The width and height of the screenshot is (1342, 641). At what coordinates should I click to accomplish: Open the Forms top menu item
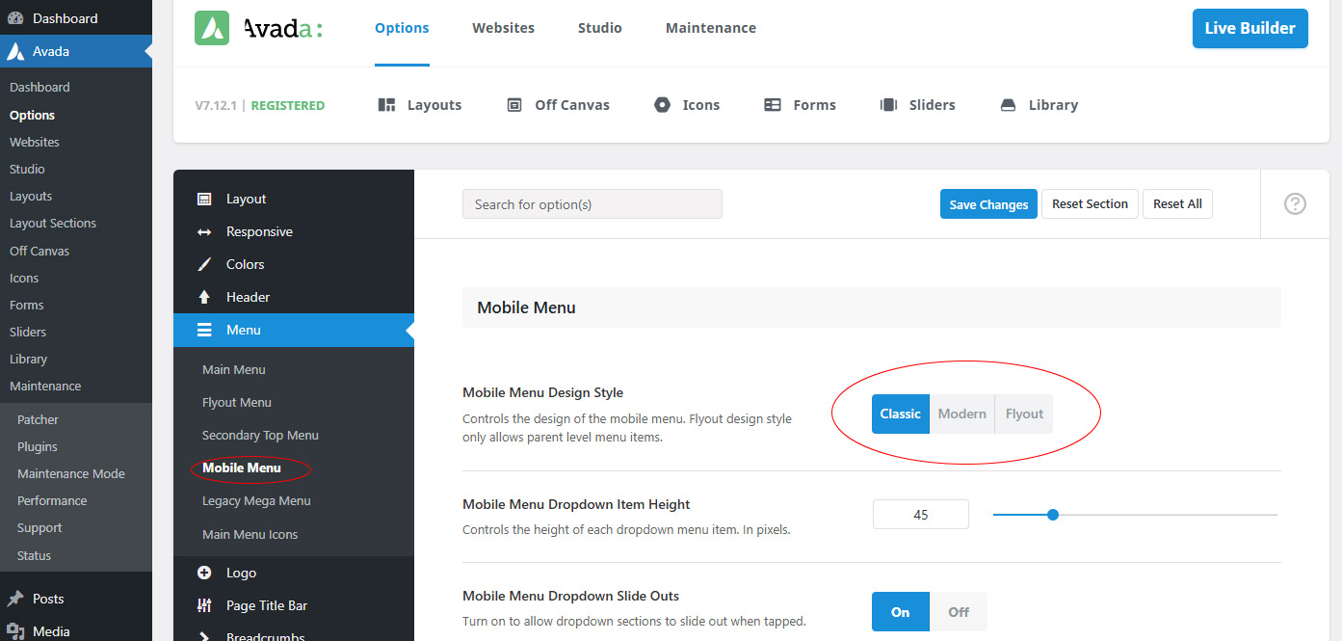click(800, 105)
